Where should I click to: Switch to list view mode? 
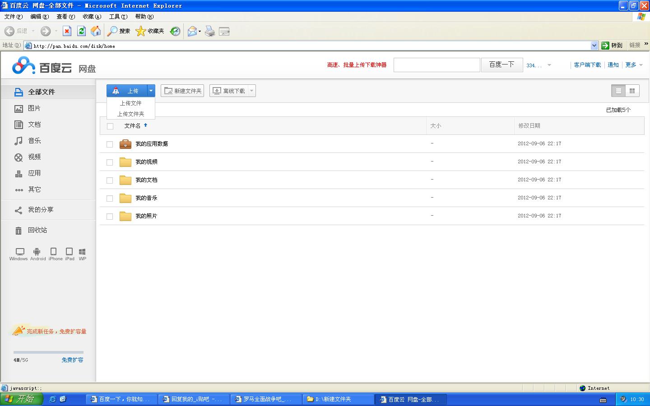point(618,91)
